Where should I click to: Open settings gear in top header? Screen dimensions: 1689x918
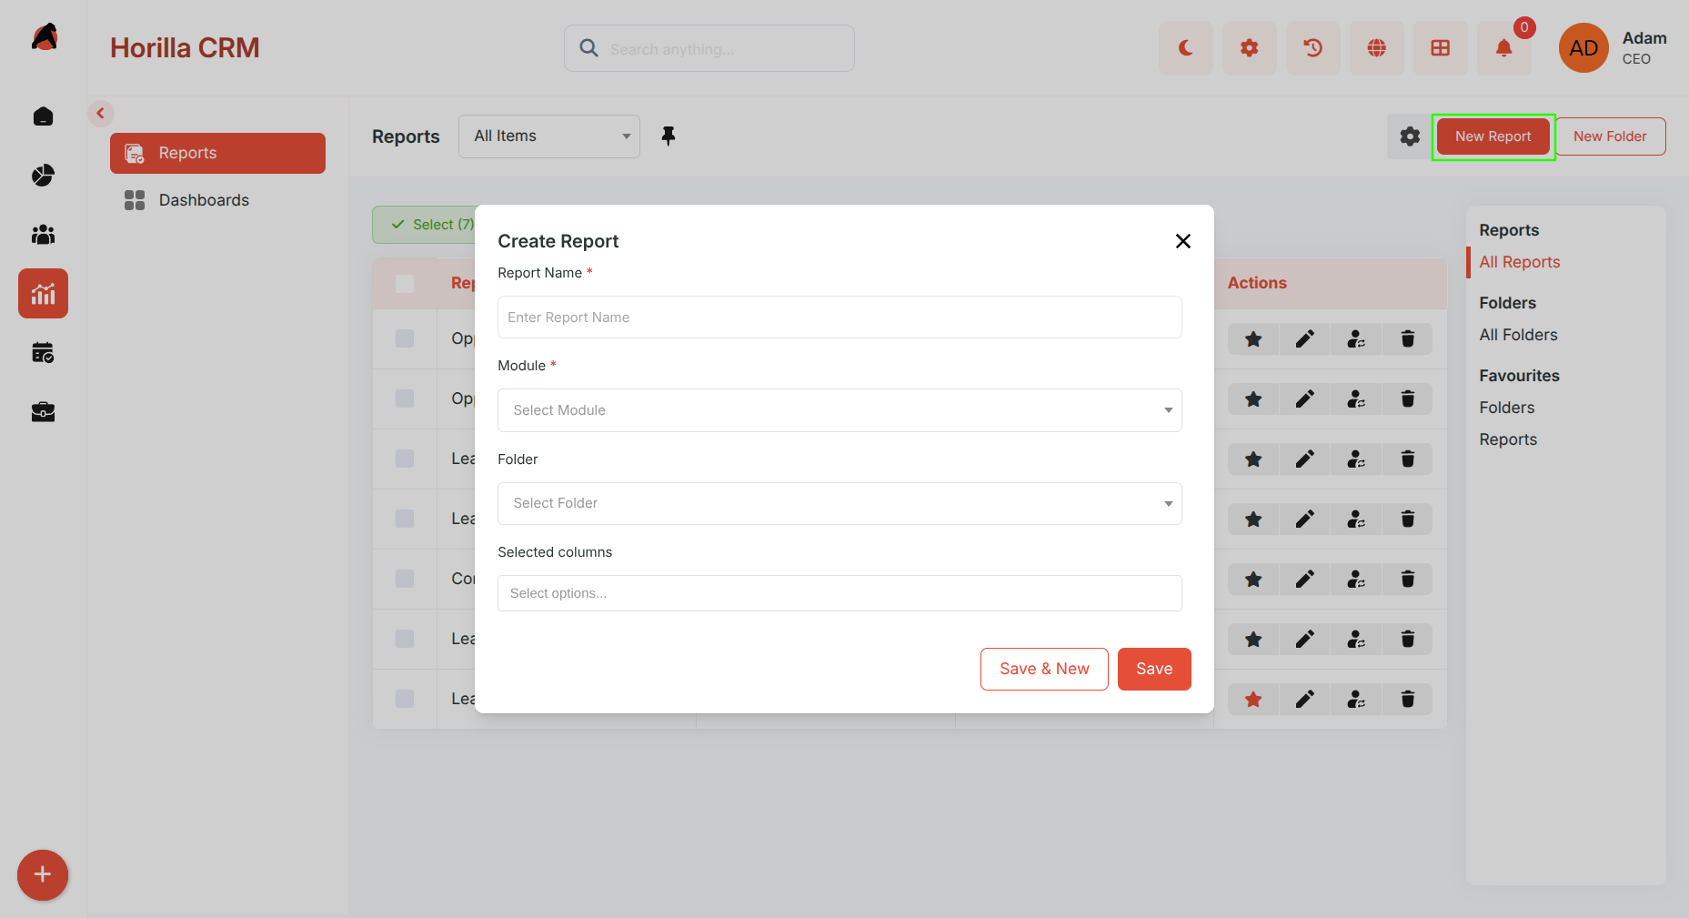point(1249,48)
